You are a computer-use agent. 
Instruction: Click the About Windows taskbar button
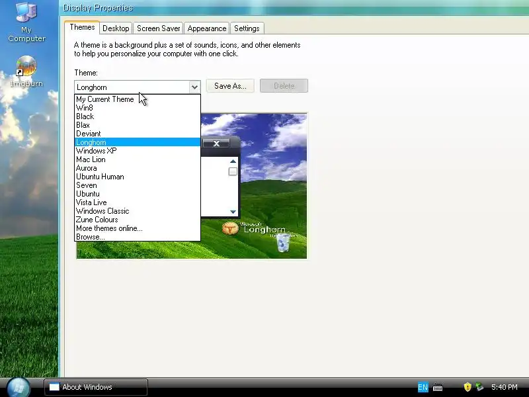point(96,387)
